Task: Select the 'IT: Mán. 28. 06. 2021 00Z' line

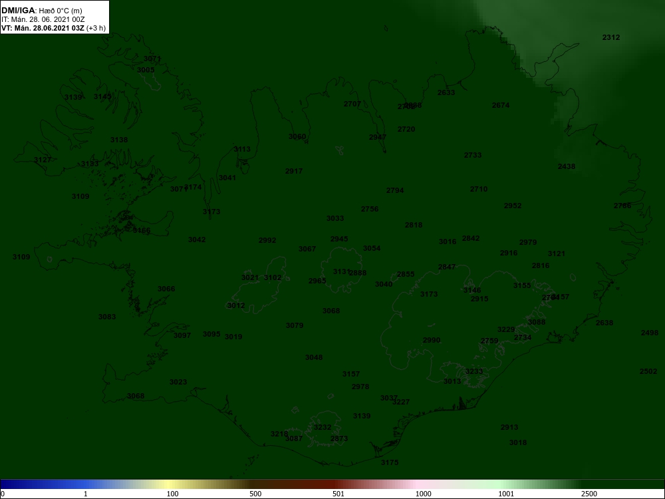Action: click(43, 19)
